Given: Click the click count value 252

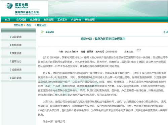Looking at the screenshot, I should 138,50.
